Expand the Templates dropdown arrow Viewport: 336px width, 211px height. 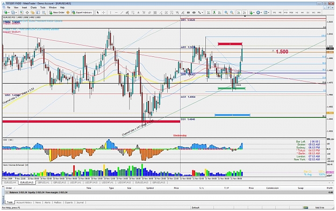[x=268, y=12]
